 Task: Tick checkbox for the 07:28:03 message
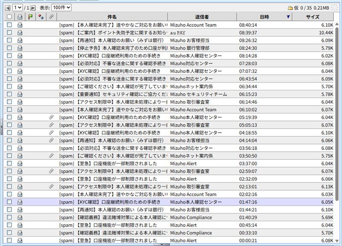[9, 63]
